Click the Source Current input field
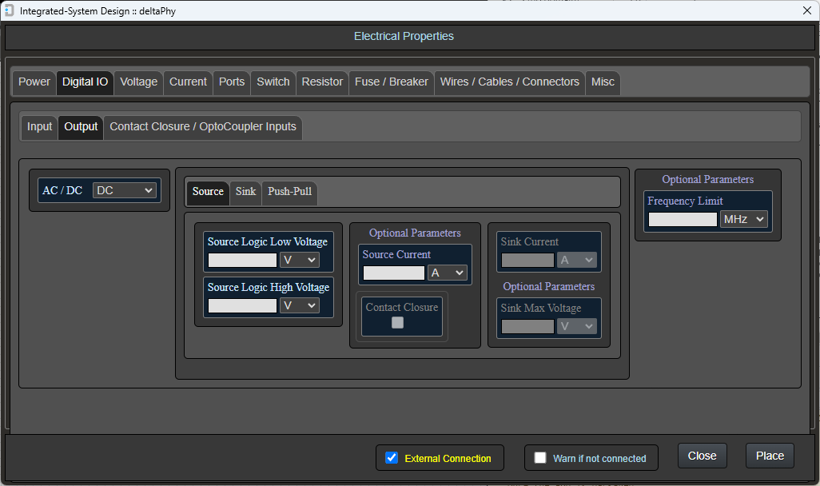The width and height of the screenshot is (820, 486). tap(394, 273)
